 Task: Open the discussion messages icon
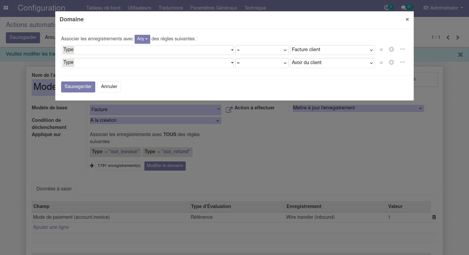[404, 8]
